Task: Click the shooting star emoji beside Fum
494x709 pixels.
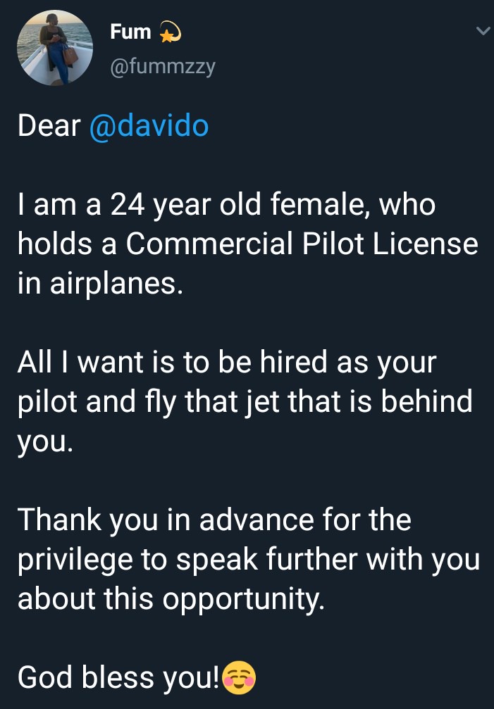Action: point(171,32)
